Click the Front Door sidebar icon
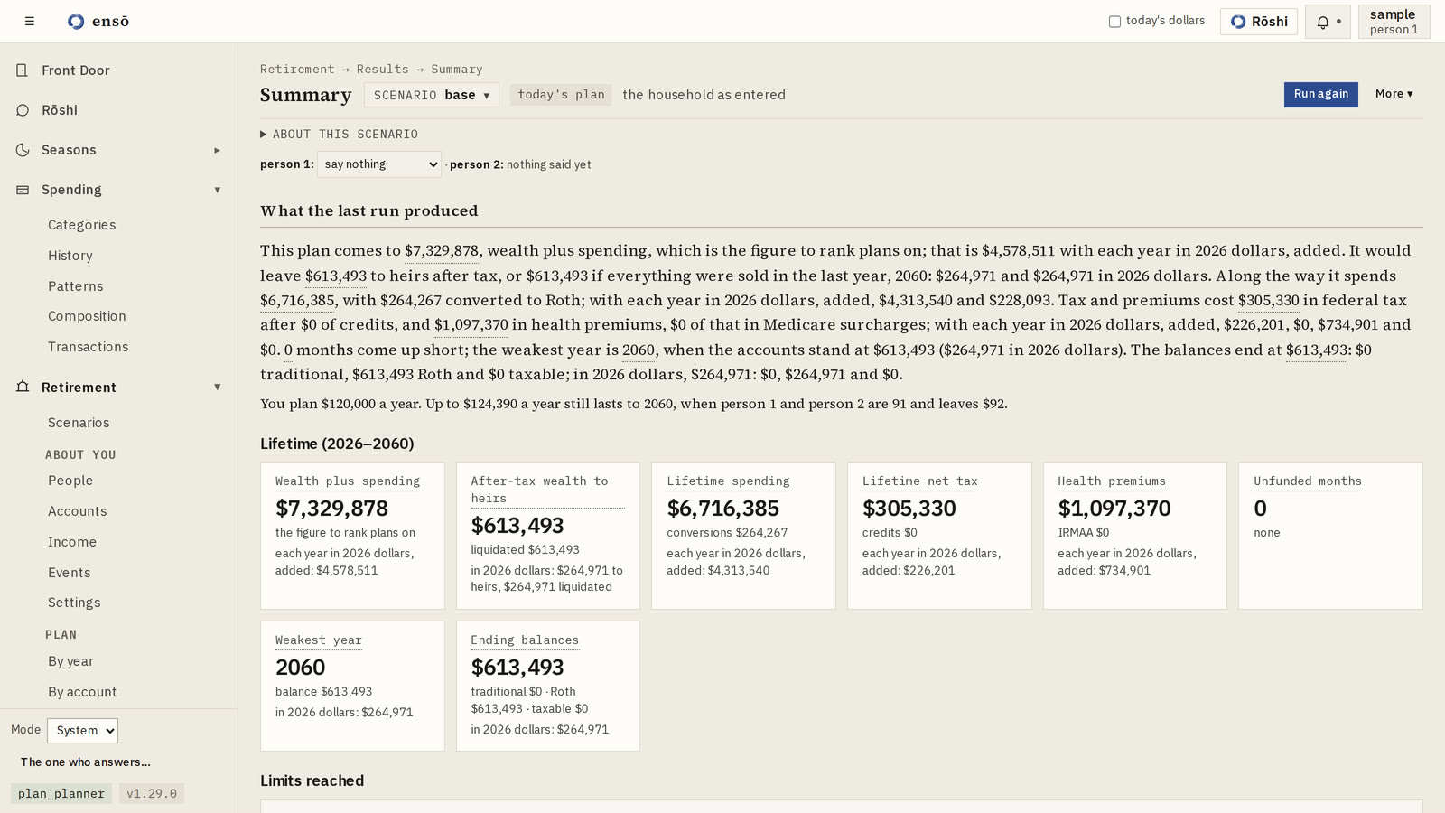The height and width of the screenshot is (813, 1445). [x=23, y=70]
